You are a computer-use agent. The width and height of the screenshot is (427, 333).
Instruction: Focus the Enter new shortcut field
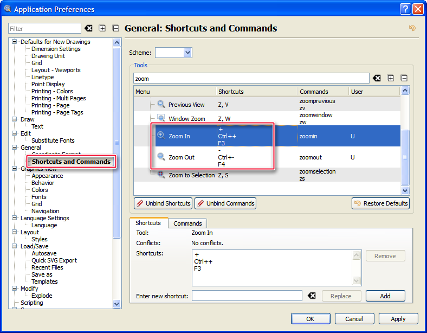tap(247, 296)
